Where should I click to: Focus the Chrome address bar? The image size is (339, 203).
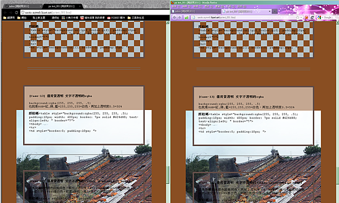pos(95,12)
